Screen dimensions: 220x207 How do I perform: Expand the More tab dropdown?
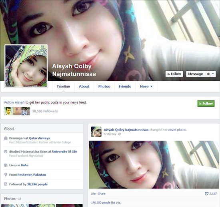(146, 86)
